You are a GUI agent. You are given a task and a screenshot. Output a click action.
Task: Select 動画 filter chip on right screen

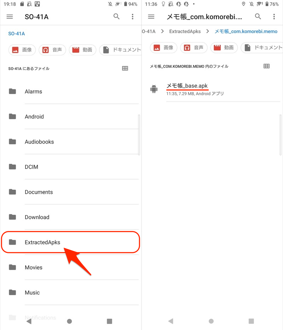click(224, 47)
